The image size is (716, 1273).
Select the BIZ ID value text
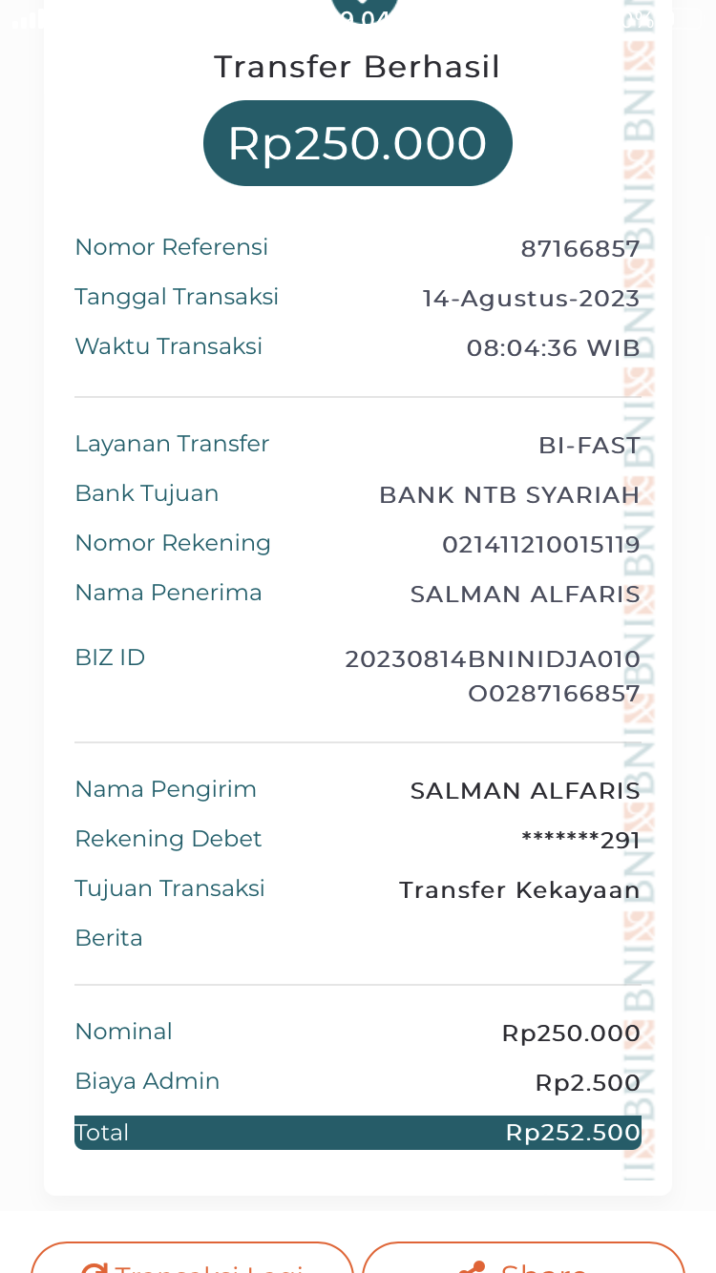click(x=493, y=677)
